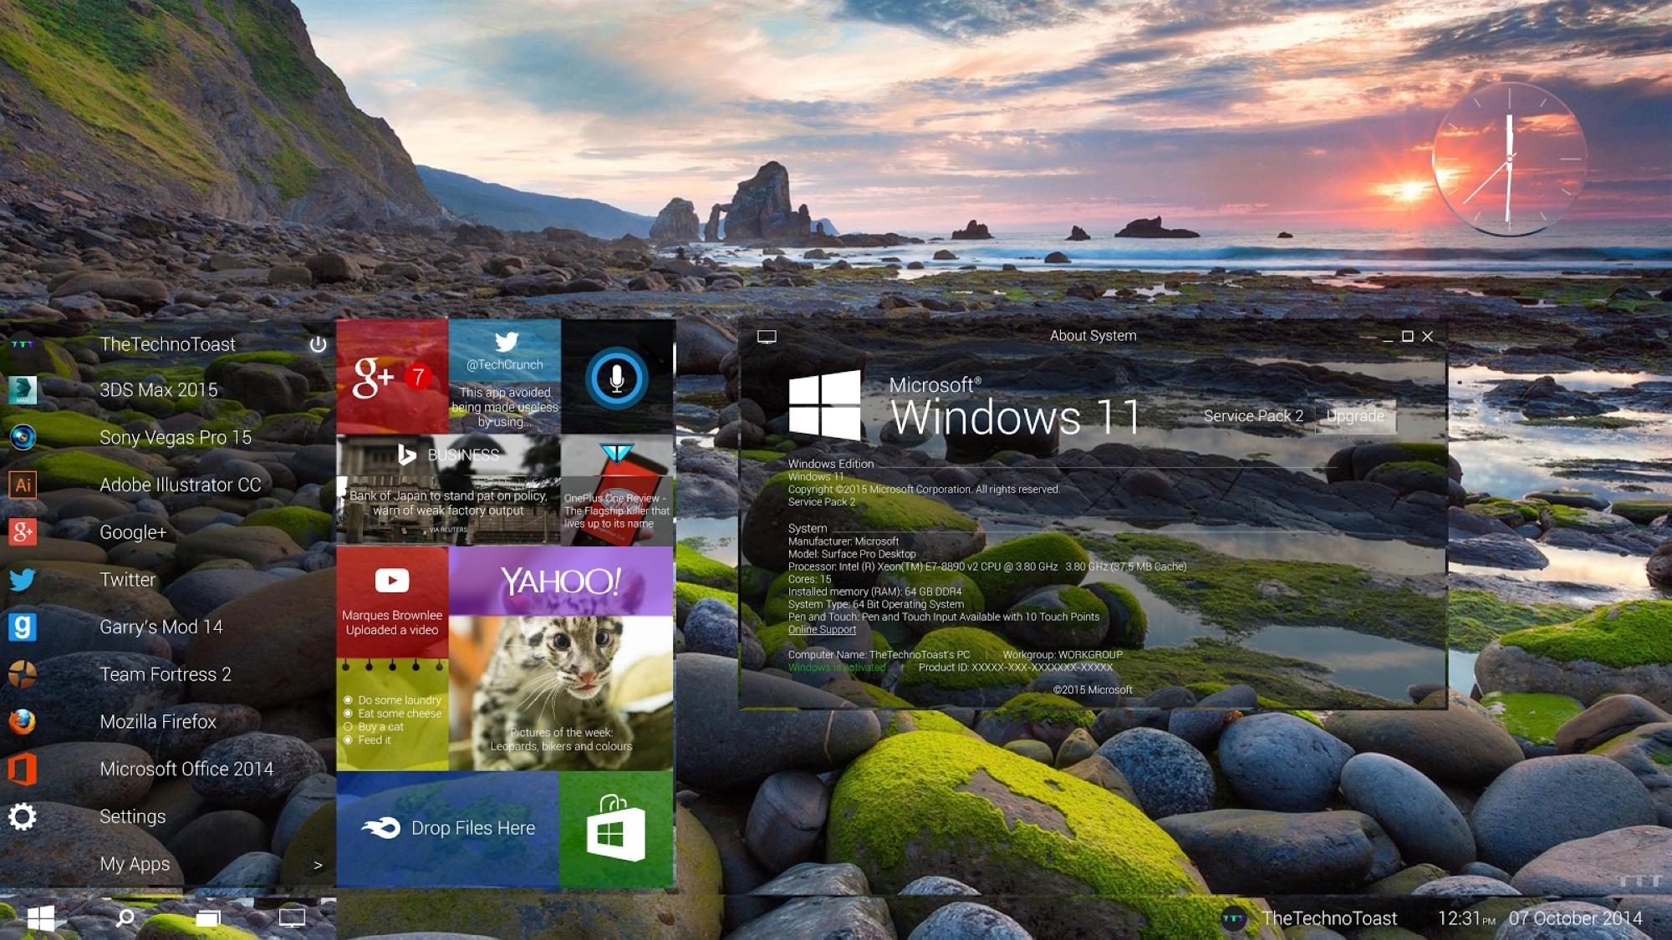Click the 'Computer Name: TheTechnoToast's PC' text

pos(879,655)
